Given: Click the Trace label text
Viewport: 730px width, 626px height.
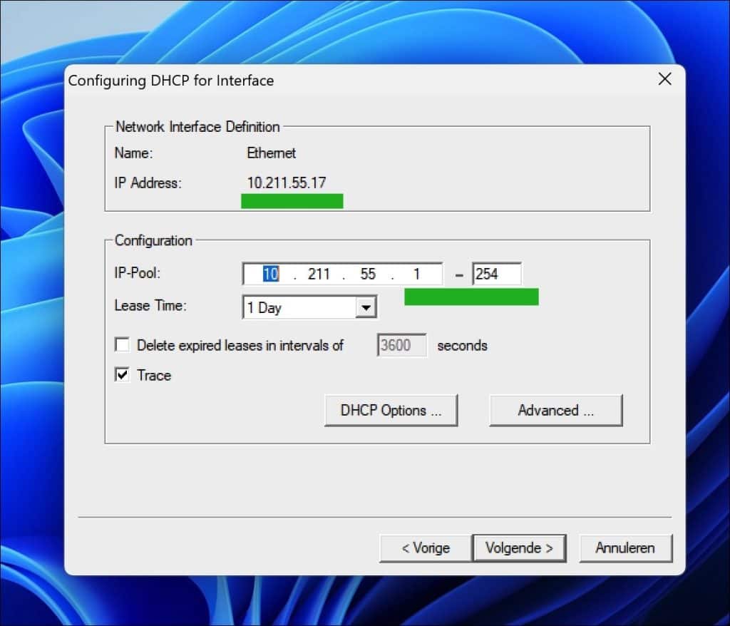Looking at the screenshot, I should click(154, 376).
